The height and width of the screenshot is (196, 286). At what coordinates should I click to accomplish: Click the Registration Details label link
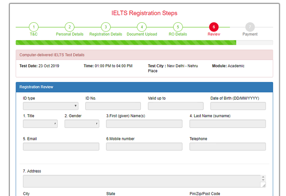click(x=106, y=34)
